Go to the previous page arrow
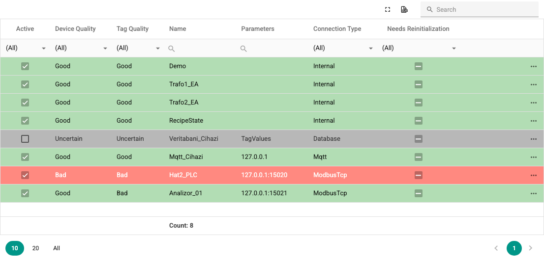Image resolution: width=544 pixels, height=262 pixels. click(x=496, y=248)
